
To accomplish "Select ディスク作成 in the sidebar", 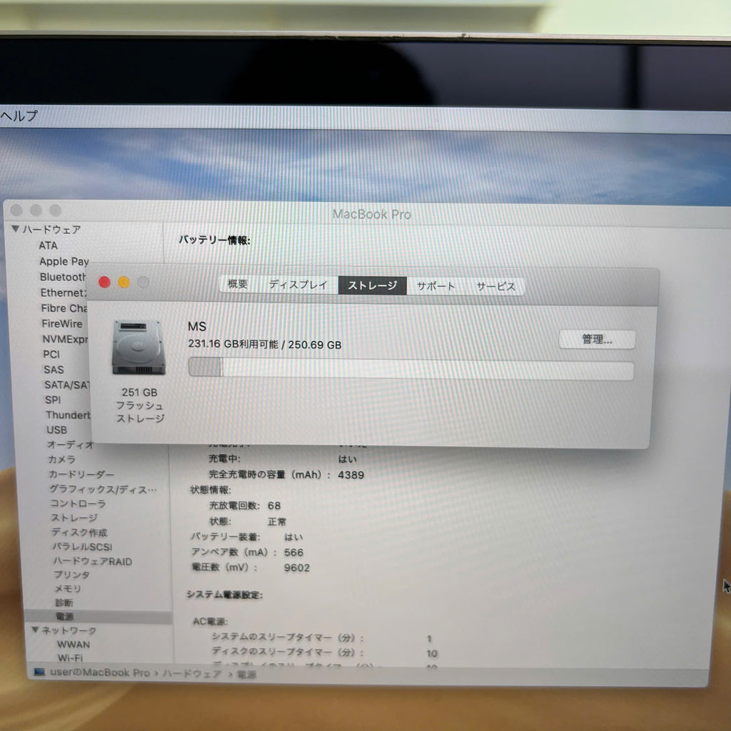I will tap(79, 533).
